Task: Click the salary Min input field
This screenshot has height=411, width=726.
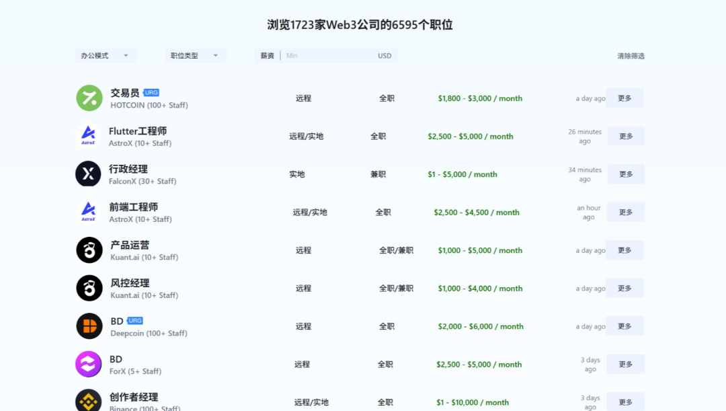Action: tap(326, 56)
